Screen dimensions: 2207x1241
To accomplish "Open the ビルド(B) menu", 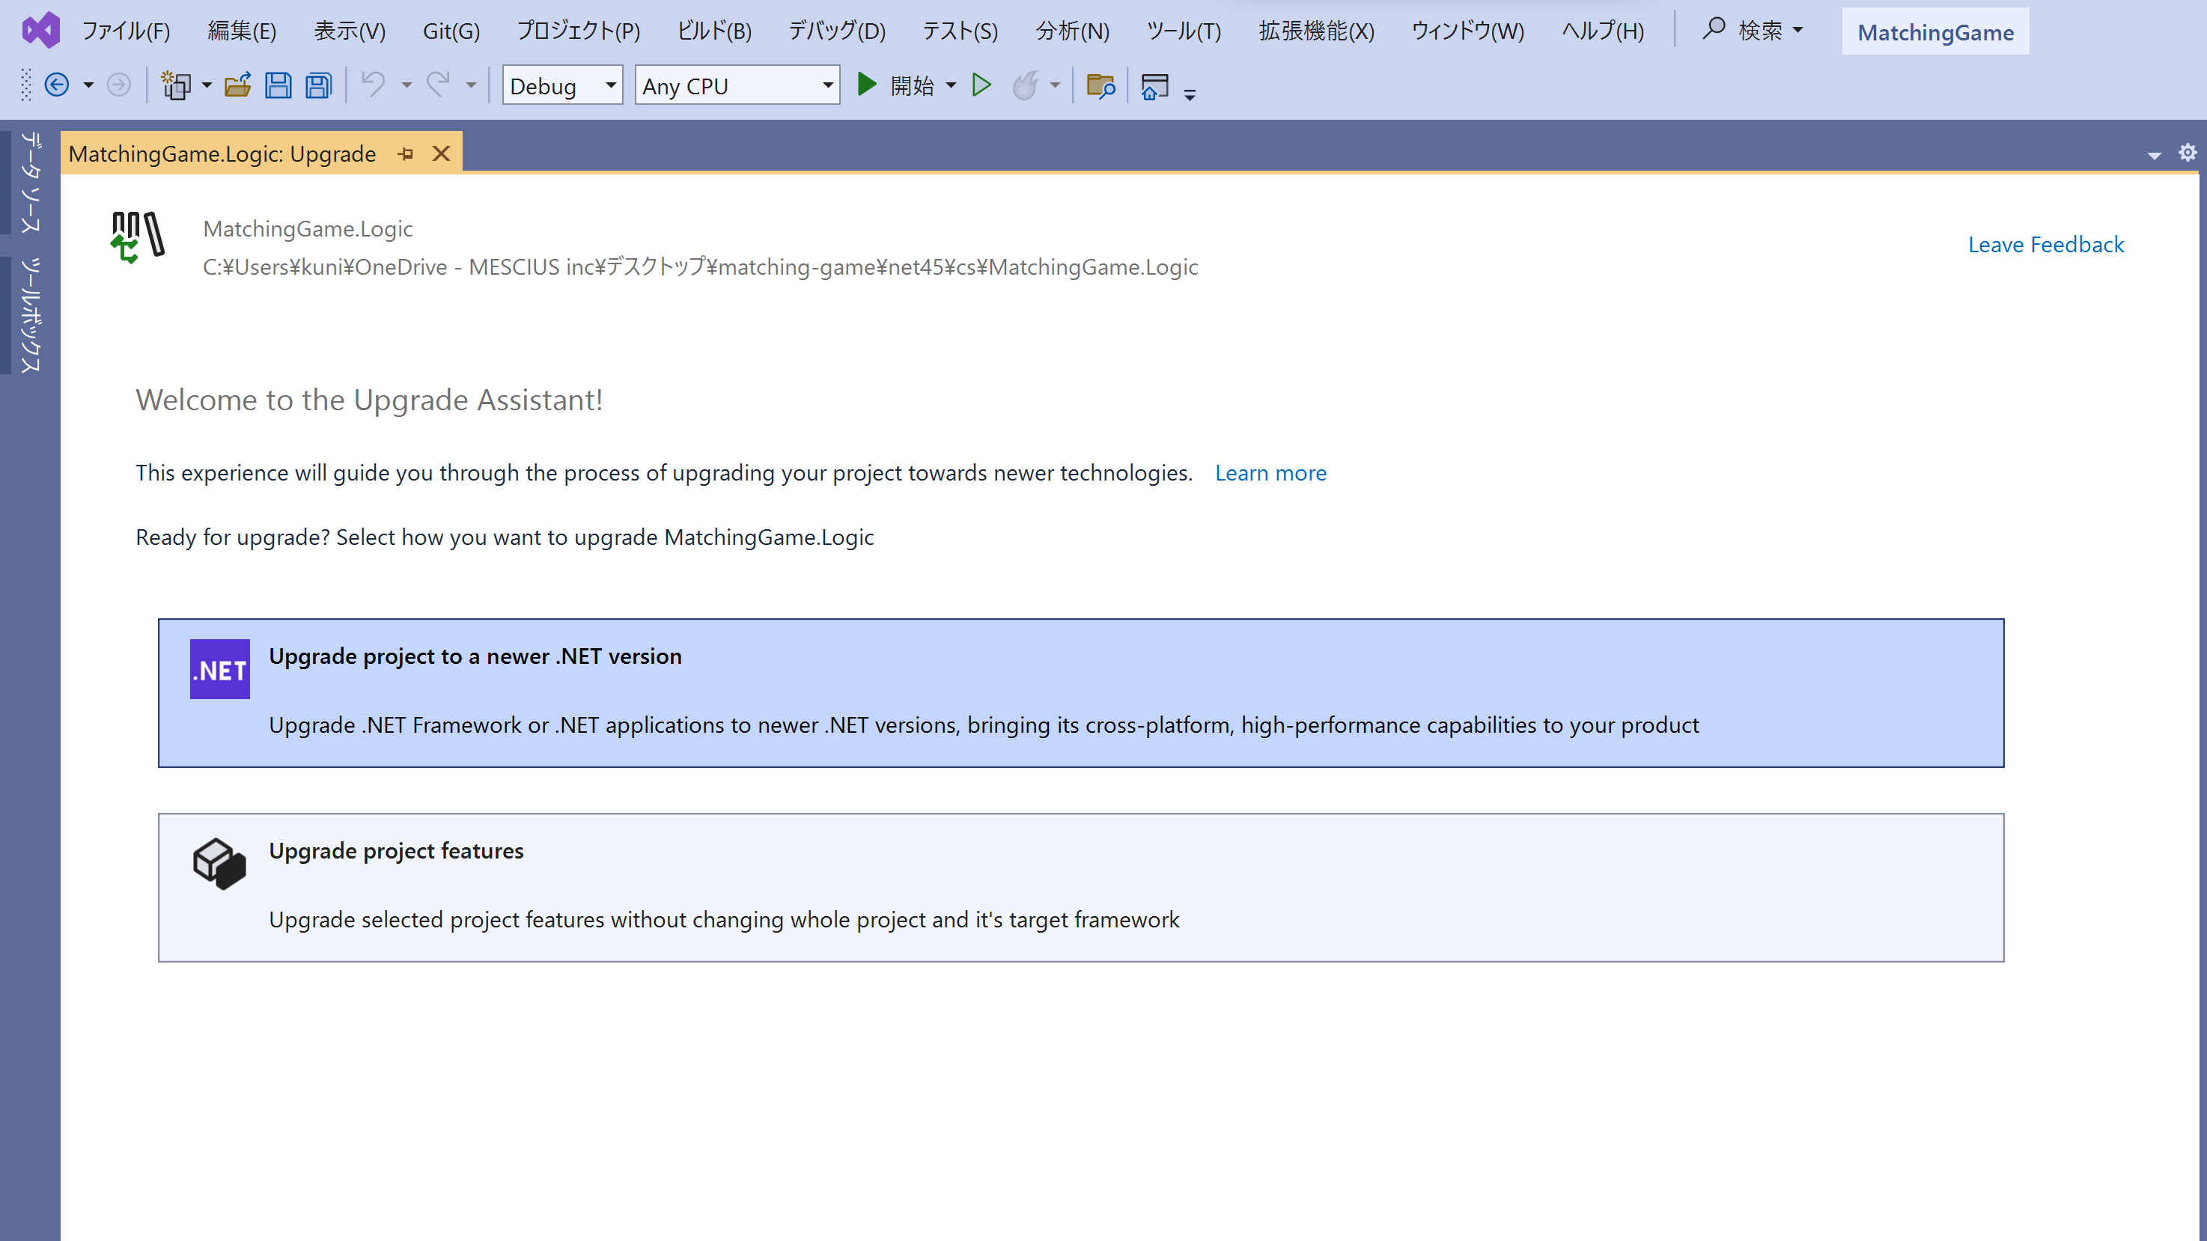I will (714, 31).
